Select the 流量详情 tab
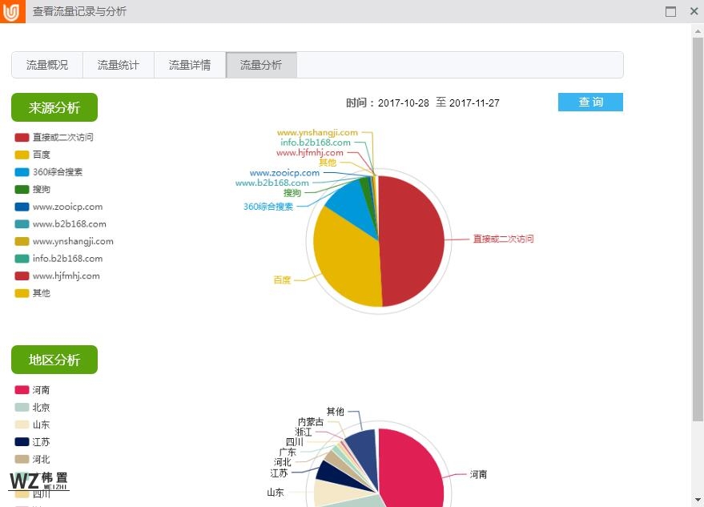This screenshot has height=507, width=704. coord(190,66)
